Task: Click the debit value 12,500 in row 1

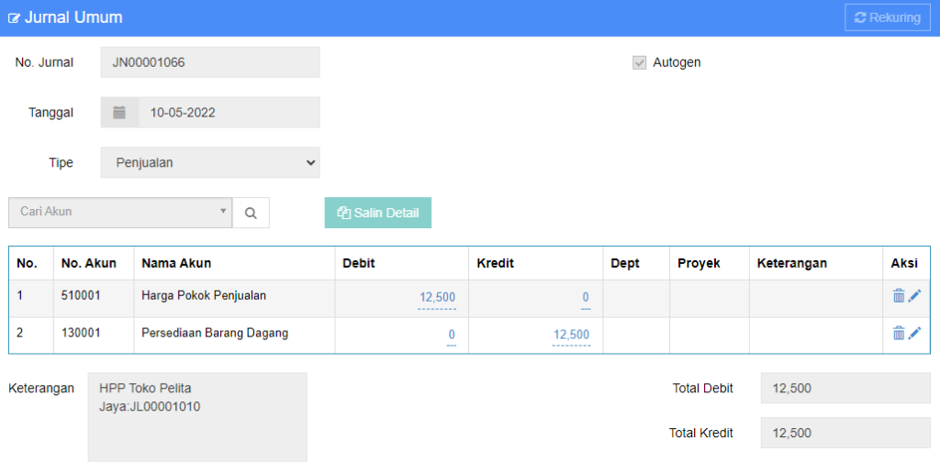Action: [x=436, y=297]
